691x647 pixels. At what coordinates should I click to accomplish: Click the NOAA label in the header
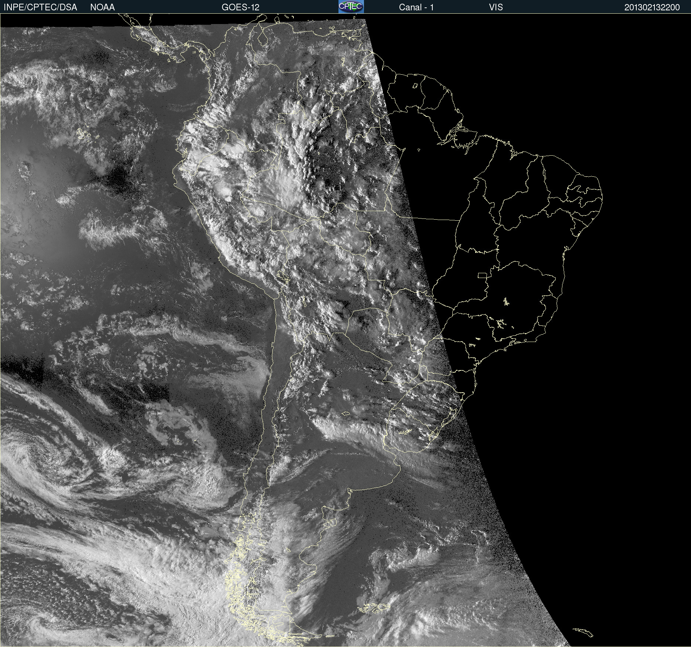(102, 7)
